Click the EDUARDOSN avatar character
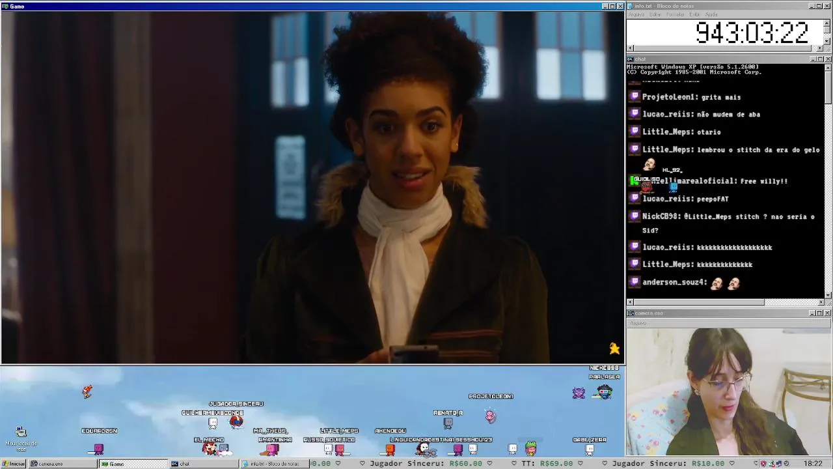833x469 pixels. [99, 449]
